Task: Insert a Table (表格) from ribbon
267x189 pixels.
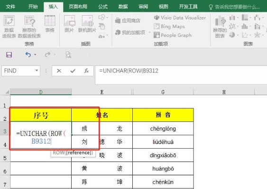Action: [x=50, y=24]
